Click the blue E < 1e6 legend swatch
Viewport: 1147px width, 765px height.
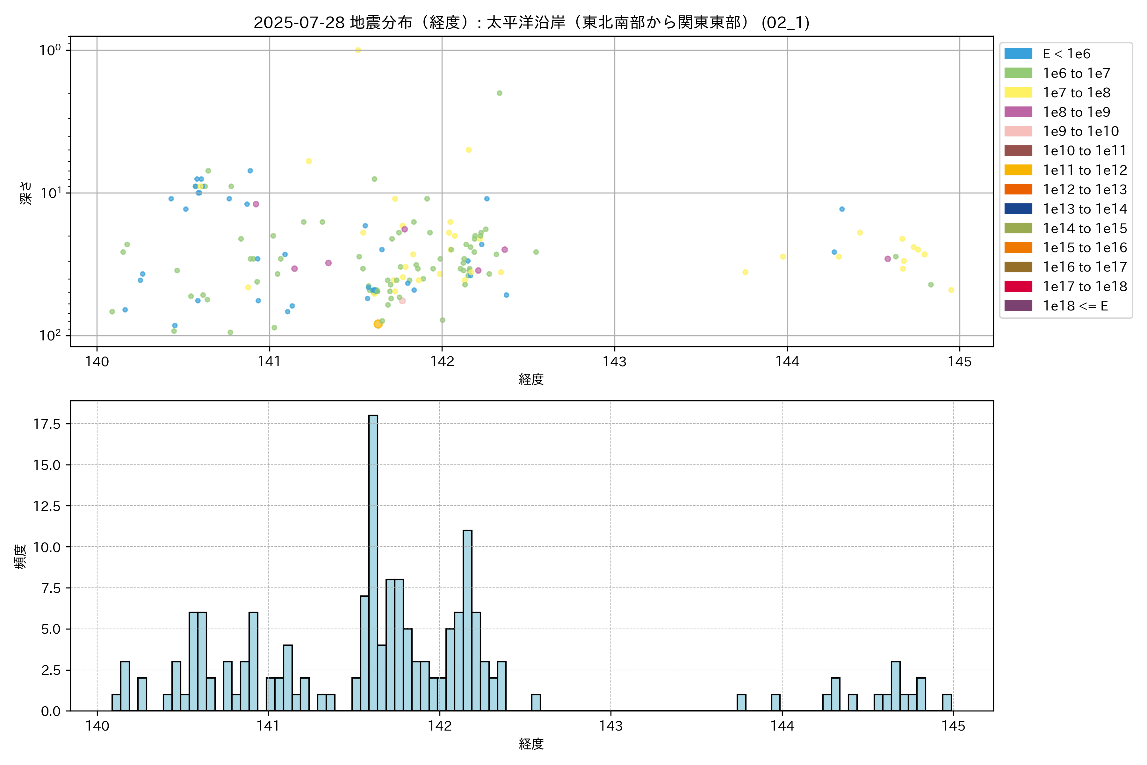pos(1018,54)
